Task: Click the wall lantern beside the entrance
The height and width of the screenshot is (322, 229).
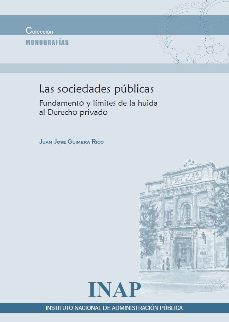Action: [x=204, y=235]
